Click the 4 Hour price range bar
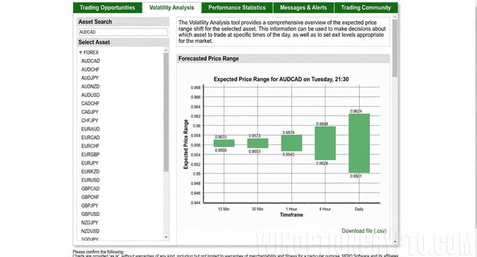 tap(325, 143)
